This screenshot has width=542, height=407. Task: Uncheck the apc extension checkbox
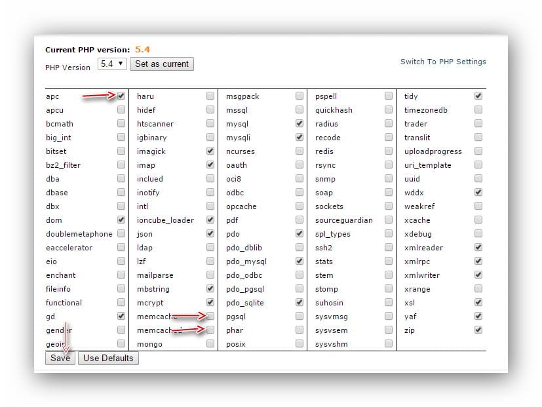tap(121, 96)
